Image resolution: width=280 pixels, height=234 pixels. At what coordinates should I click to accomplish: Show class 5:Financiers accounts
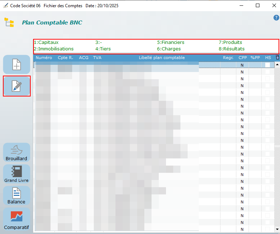pyautogui.click(x=171, y=42)
